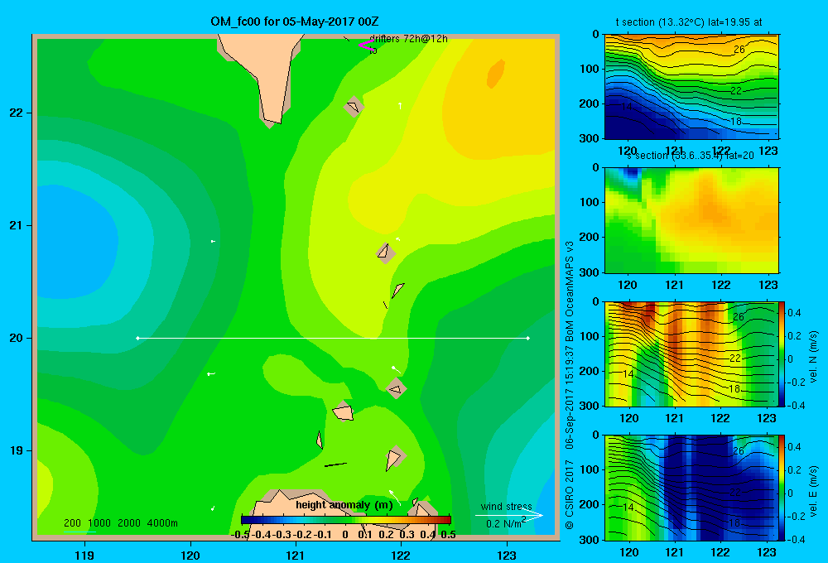Click depth label '300' of the salinity section
Viewport: 828px width, 563px height.
pos(589,272)
